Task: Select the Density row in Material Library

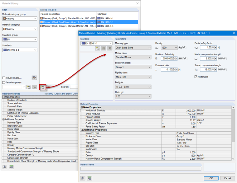Action: tap(40, 145)
